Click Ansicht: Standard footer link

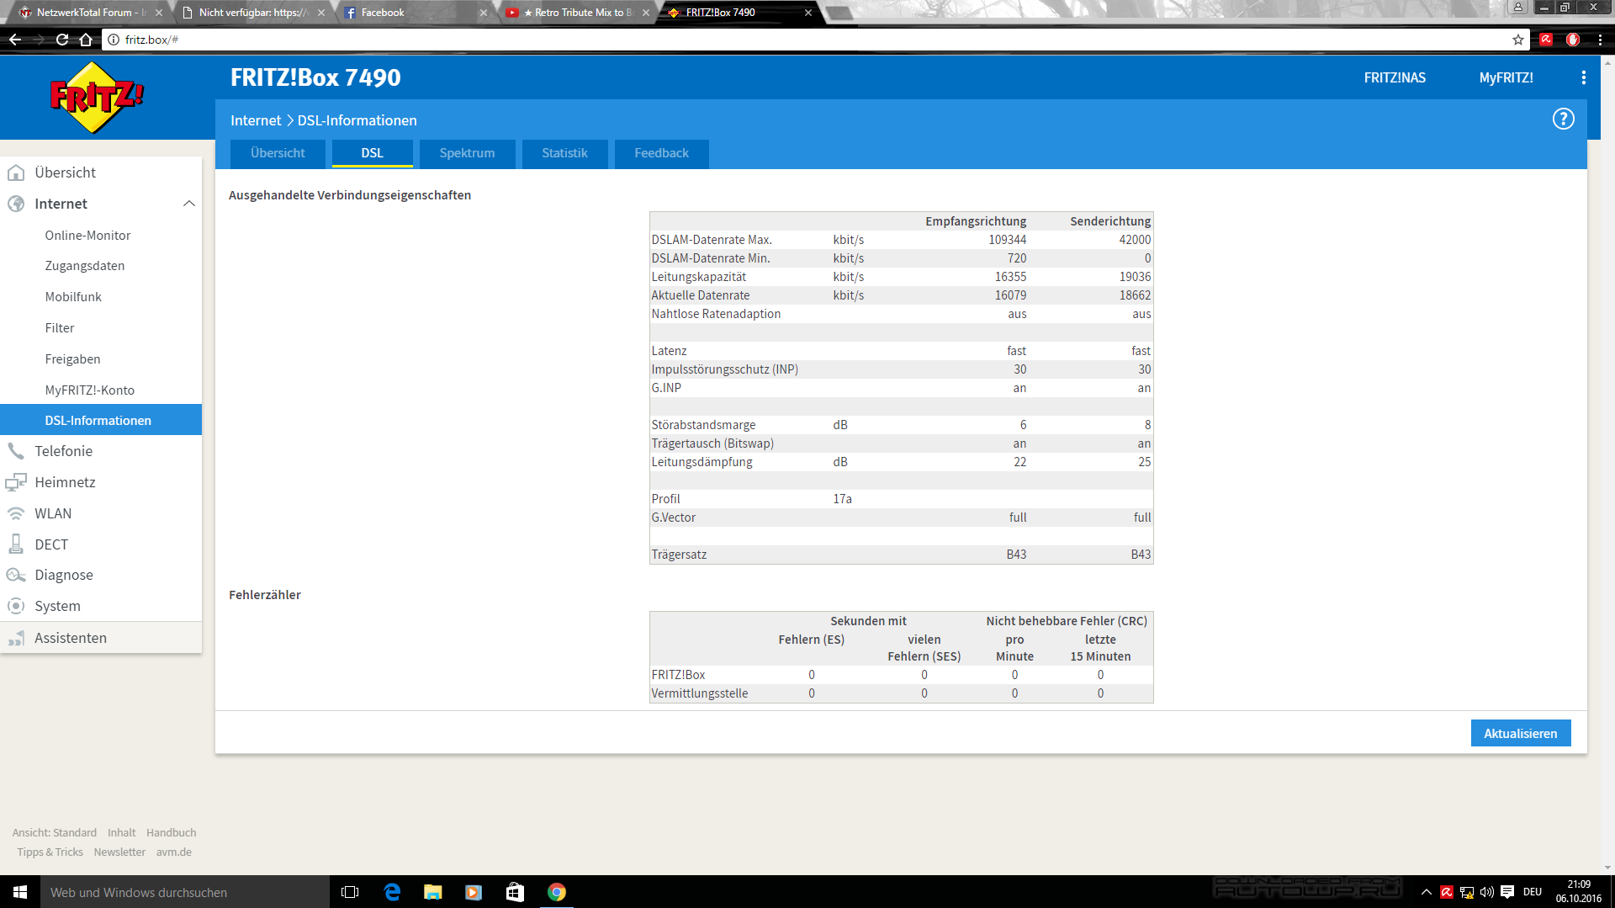click(x=55, y=832)
